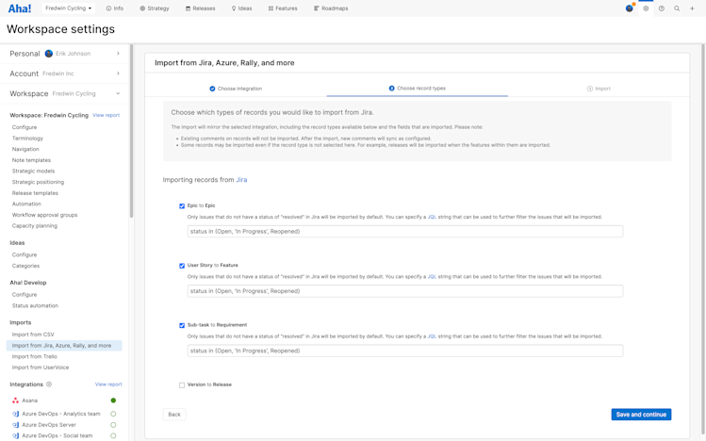Click Azure DevOps Server status circle
Viewport: 706px width, 441px height.
(113, 425)
